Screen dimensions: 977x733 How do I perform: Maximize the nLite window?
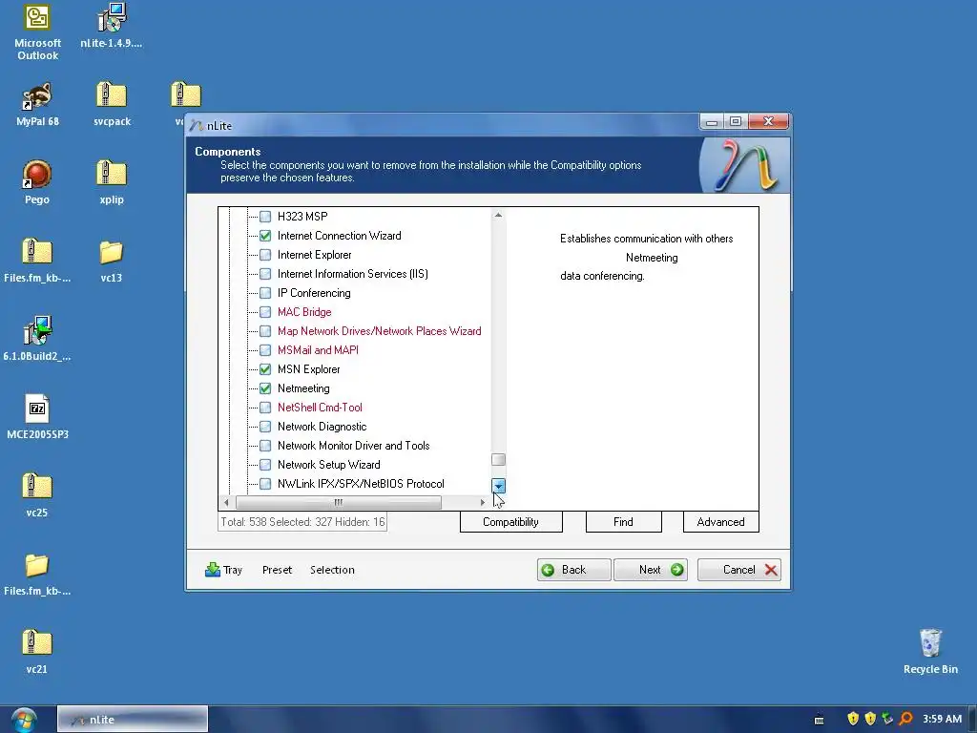(x=736, y=121)
